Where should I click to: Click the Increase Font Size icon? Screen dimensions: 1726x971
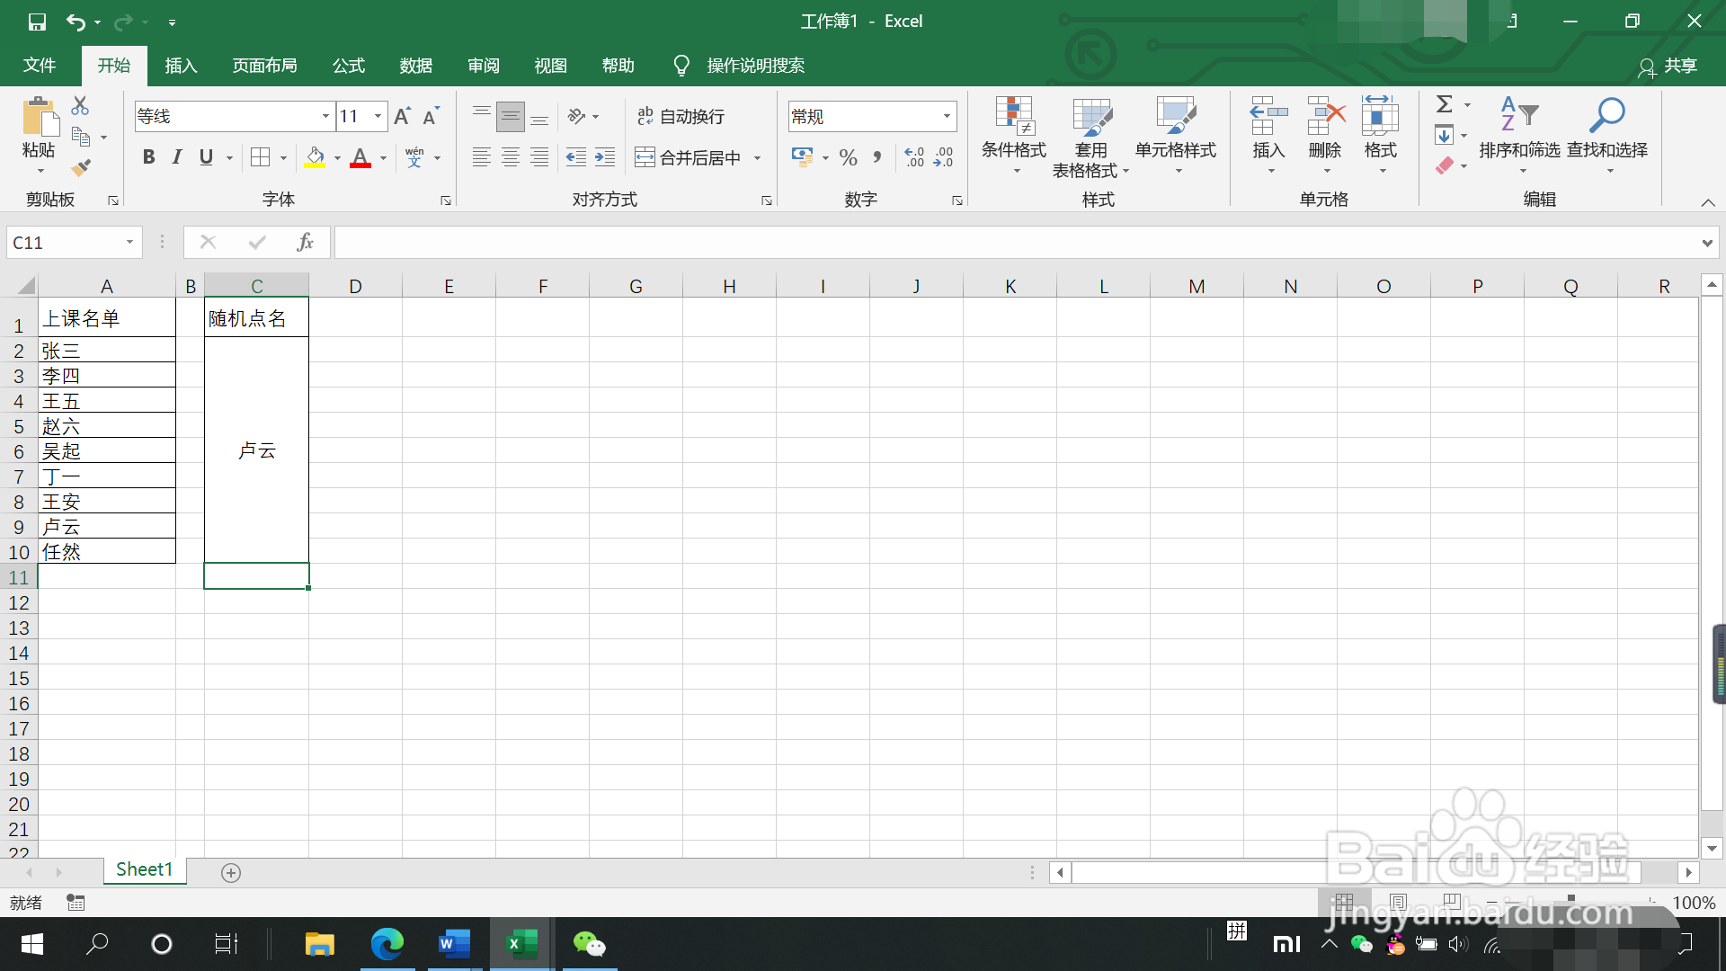click(402, 116)
